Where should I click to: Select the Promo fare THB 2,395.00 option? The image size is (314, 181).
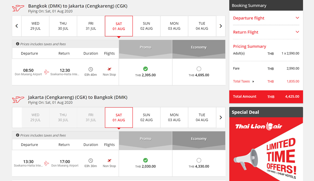tap(145, 69)
